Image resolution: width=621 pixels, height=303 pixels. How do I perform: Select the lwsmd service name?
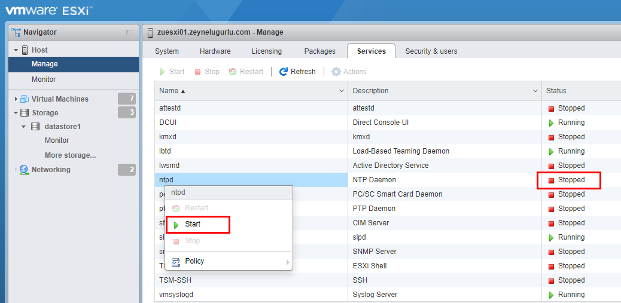coord(169,166)
